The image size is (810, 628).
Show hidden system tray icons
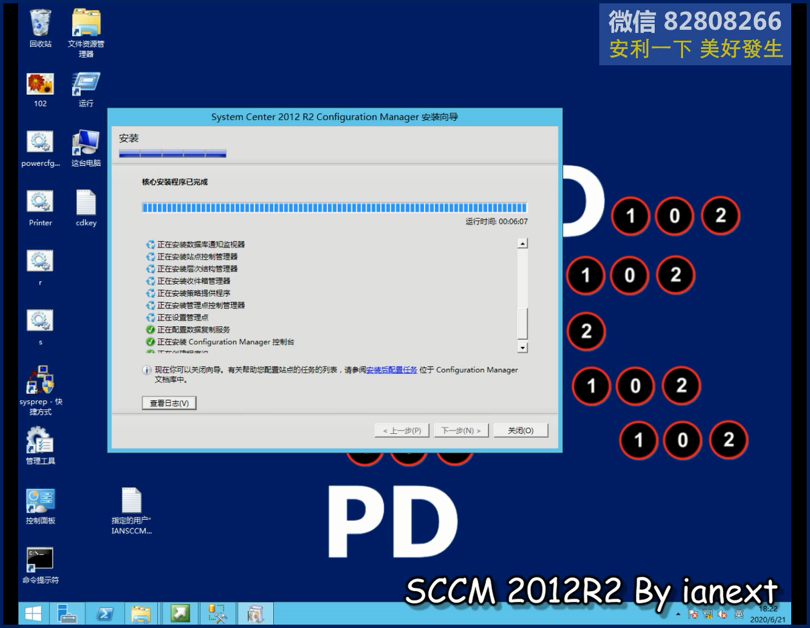point(679,614)
